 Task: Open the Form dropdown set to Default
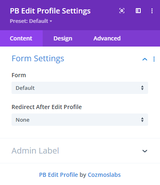pyautogui.click(x=80, y=88)
